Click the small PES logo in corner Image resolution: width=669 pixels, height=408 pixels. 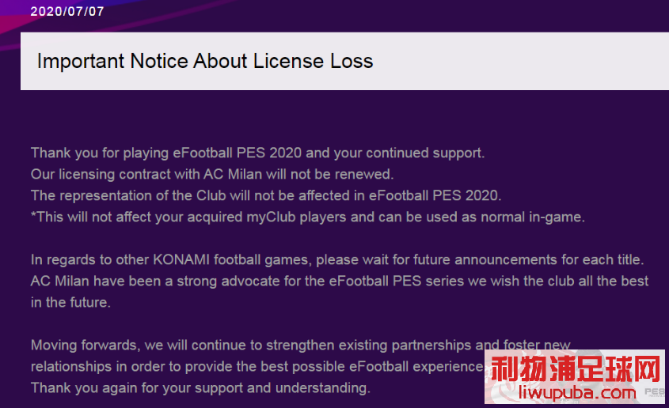[x=655, y=392]
